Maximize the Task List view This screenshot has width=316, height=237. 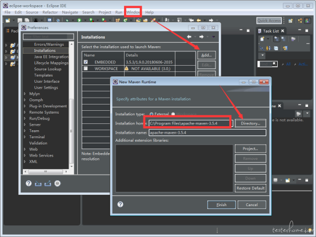click(306, 31)
